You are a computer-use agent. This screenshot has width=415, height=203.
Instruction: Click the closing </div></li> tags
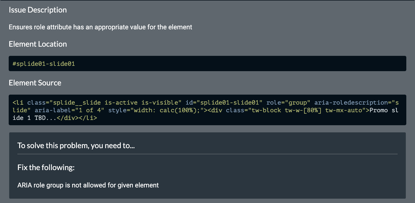tap(77, 118)
